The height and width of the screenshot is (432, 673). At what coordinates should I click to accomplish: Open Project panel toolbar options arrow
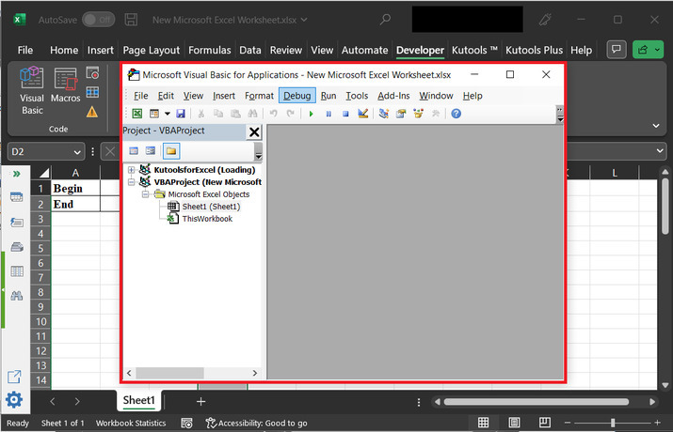(x=258, y=152)
